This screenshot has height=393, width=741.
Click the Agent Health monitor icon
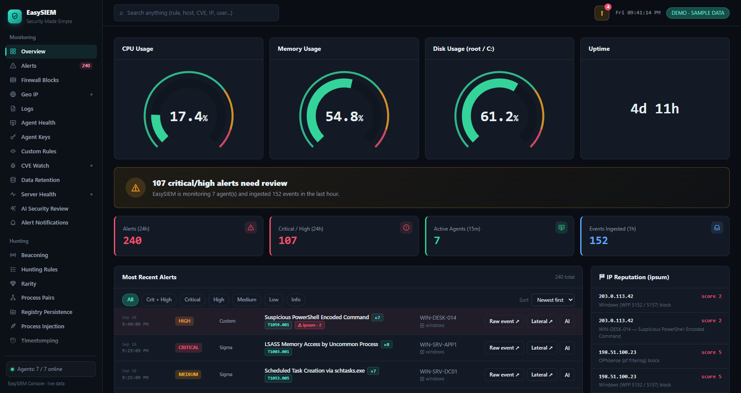pos(13,123)
